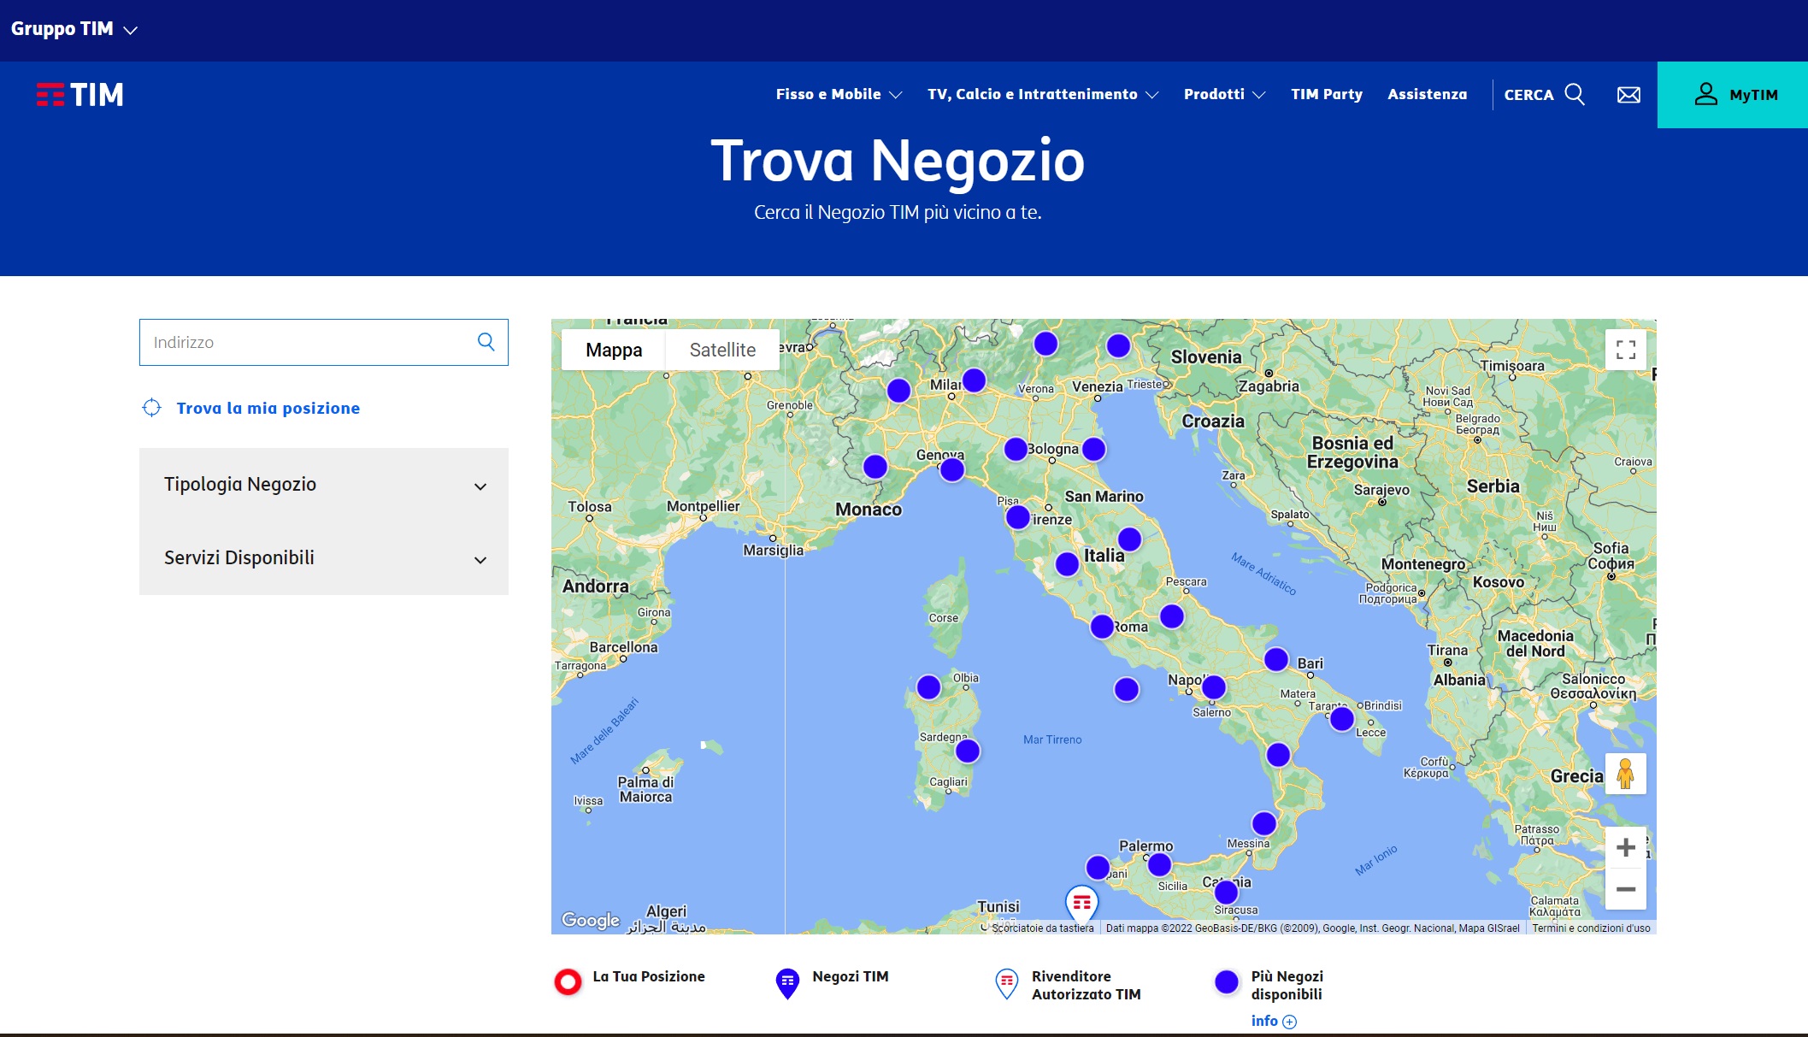The width and height of the screenshot is (1808, 1037).
Task: Click the Trova la mia posizione link
Action: [x=267, y=408]
